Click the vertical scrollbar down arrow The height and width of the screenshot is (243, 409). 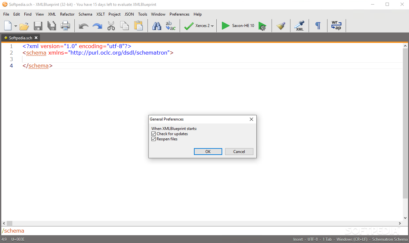pos(405,218)
